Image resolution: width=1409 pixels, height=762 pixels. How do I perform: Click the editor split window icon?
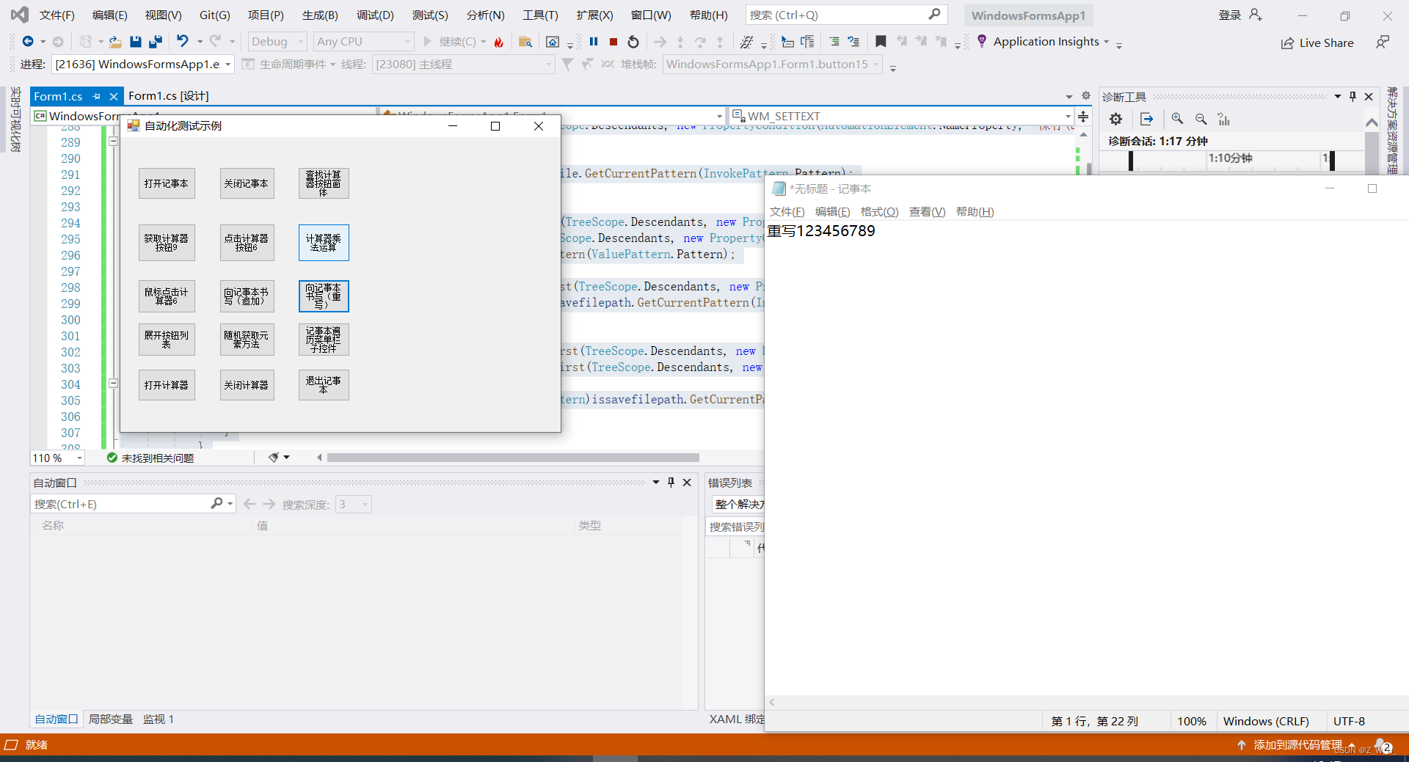1083,117
